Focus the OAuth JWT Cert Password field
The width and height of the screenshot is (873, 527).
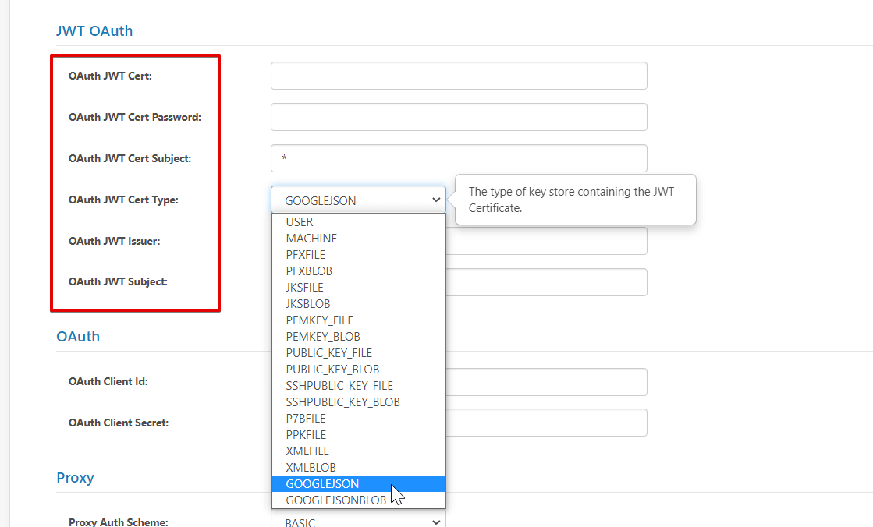[459, 118]
